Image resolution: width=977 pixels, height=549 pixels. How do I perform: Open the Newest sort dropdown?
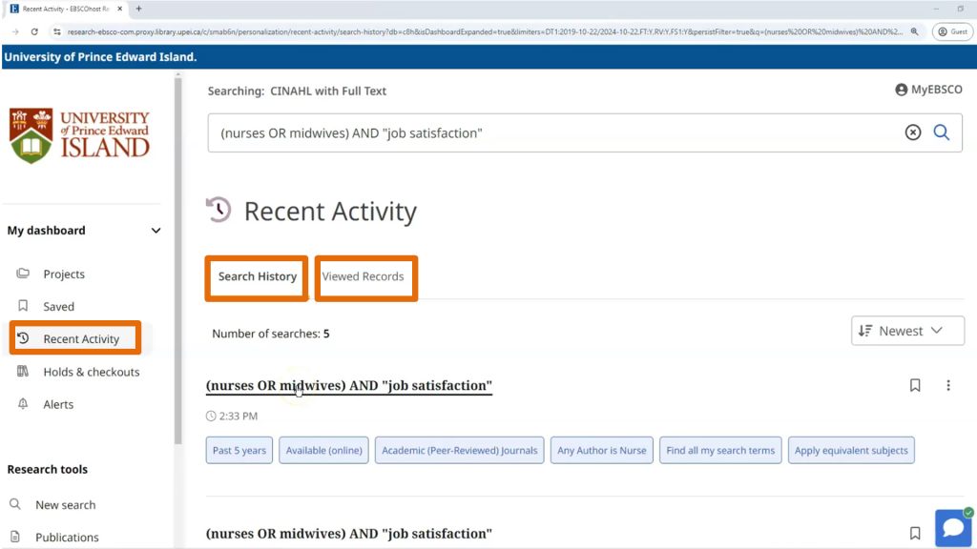pos(907,331)
